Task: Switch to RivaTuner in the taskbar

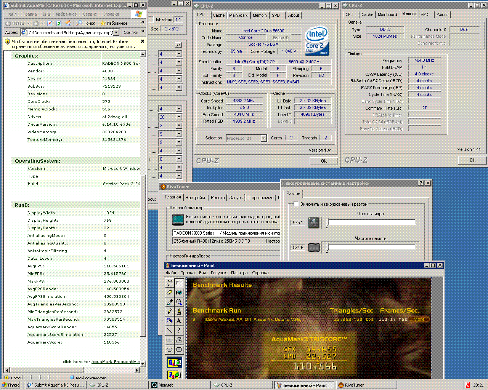Action: [x=367, y=385]
